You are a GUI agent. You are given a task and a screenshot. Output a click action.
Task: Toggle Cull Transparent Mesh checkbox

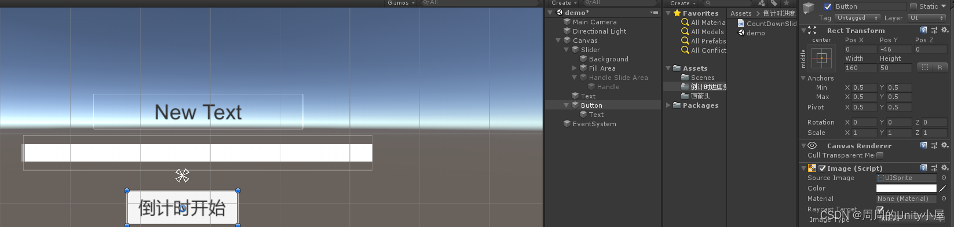(880, 155)
